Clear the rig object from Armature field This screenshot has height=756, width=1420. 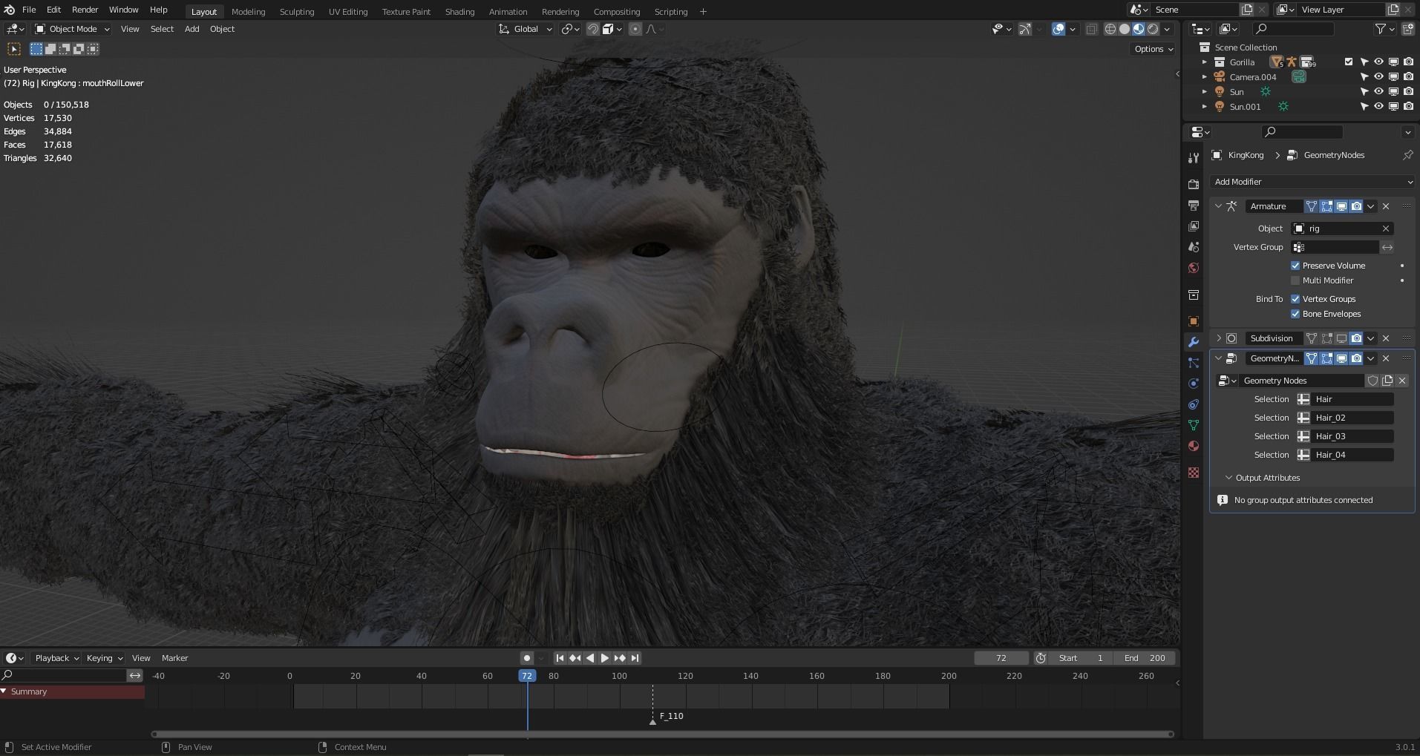[1385, 229]
